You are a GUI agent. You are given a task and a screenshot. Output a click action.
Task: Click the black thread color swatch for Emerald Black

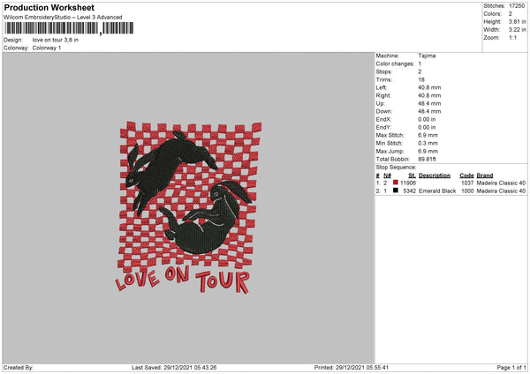396,191
